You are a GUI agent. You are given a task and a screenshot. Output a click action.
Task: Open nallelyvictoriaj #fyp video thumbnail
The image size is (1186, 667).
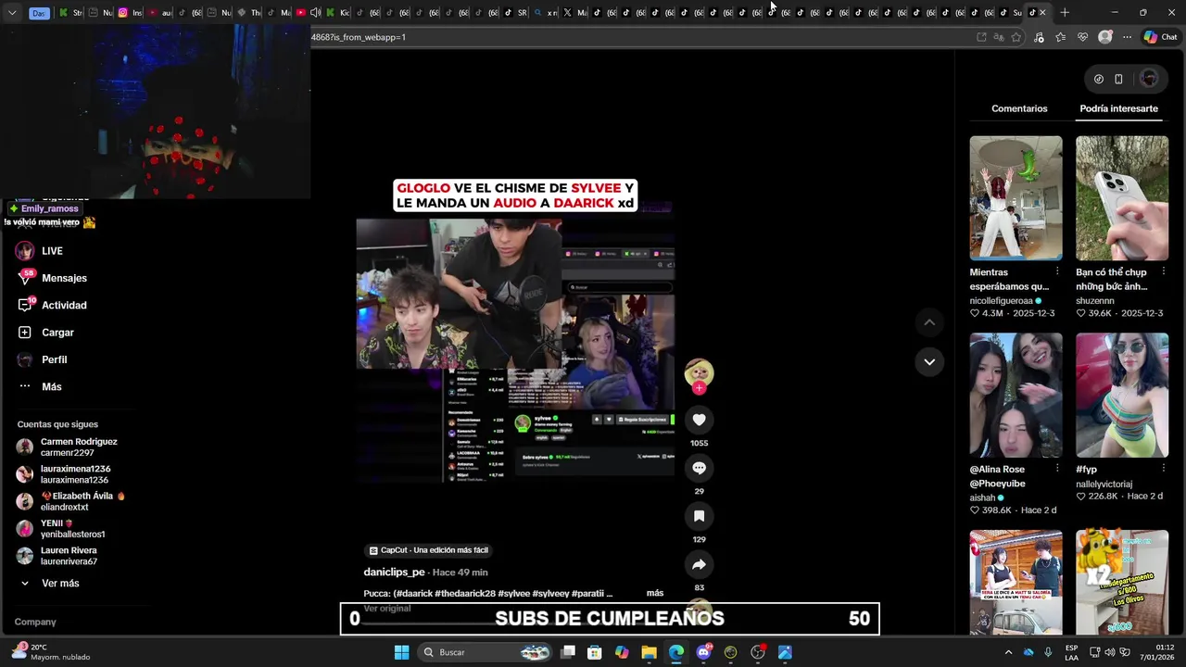1122,396
